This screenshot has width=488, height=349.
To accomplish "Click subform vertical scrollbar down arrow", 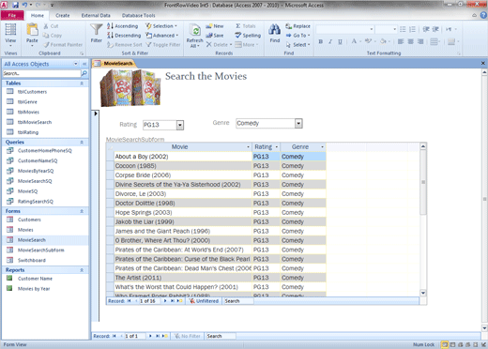I will point(423,293).
